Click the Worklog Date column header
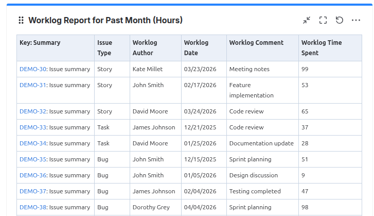 pos(204,48)
